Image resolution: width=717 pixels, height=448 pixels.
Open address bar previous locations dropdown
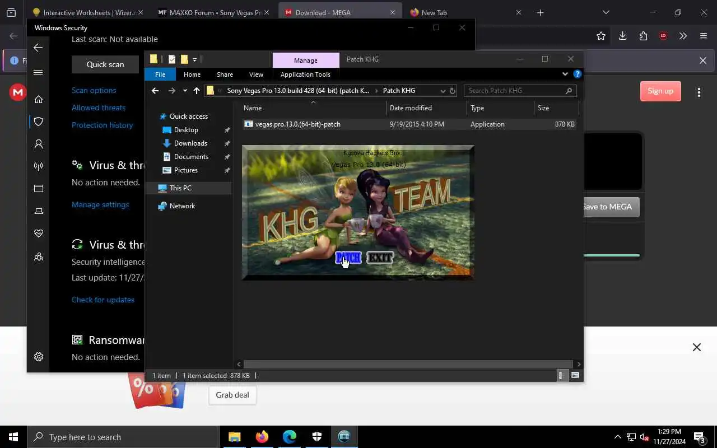coord(443,91)
